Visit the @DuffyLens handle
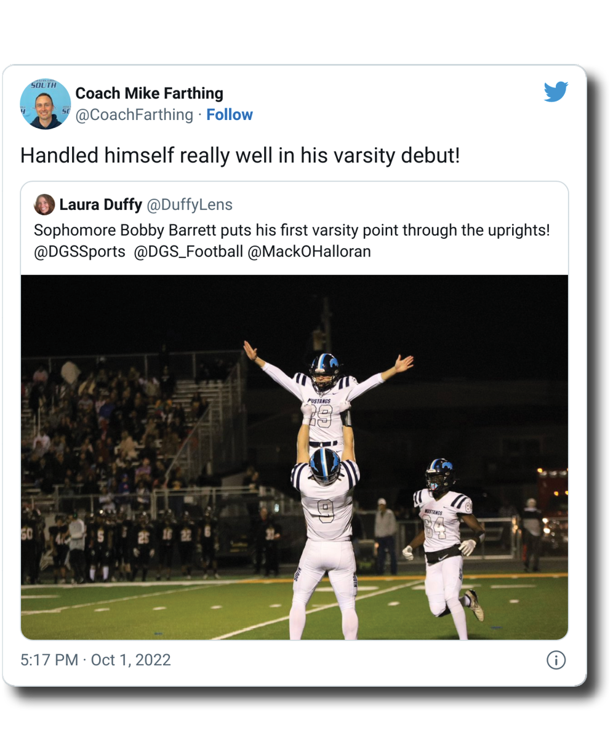 (190, 204)
